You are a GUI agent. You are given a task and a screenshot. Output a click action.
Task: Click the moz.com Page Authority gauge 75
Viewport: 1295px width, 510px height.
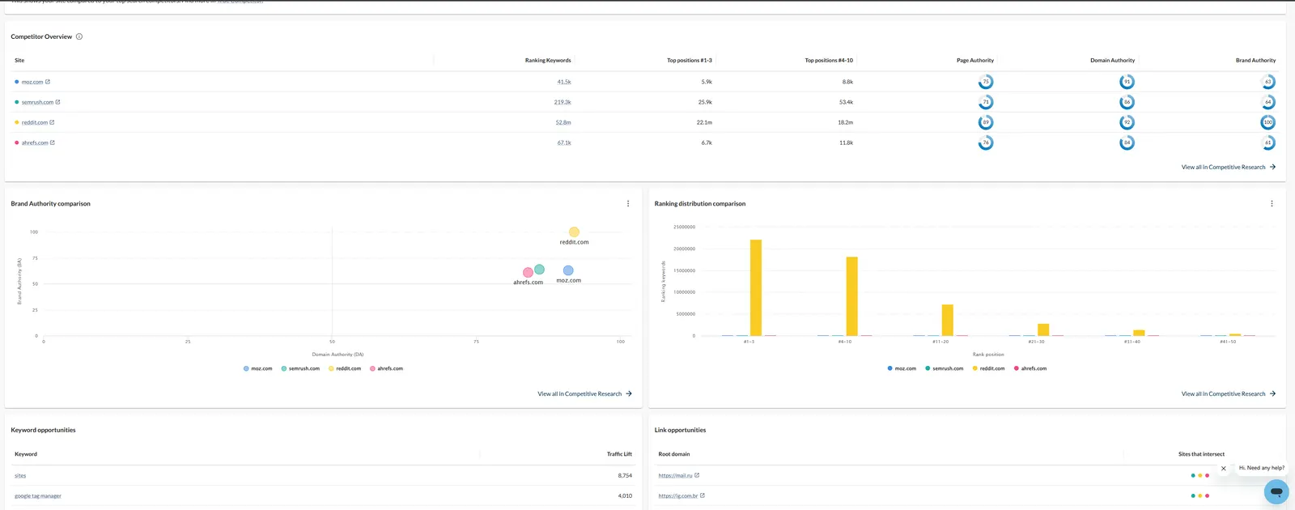pos(986,82)
